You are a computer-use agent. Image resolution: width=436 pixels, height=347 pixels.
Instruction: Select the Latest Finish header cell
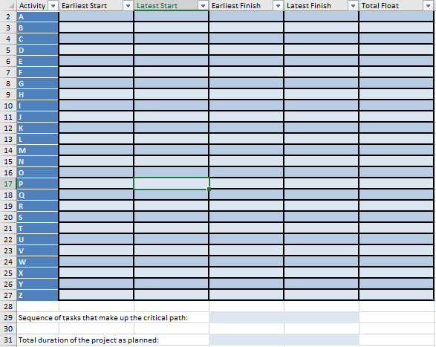pos(322,5)
